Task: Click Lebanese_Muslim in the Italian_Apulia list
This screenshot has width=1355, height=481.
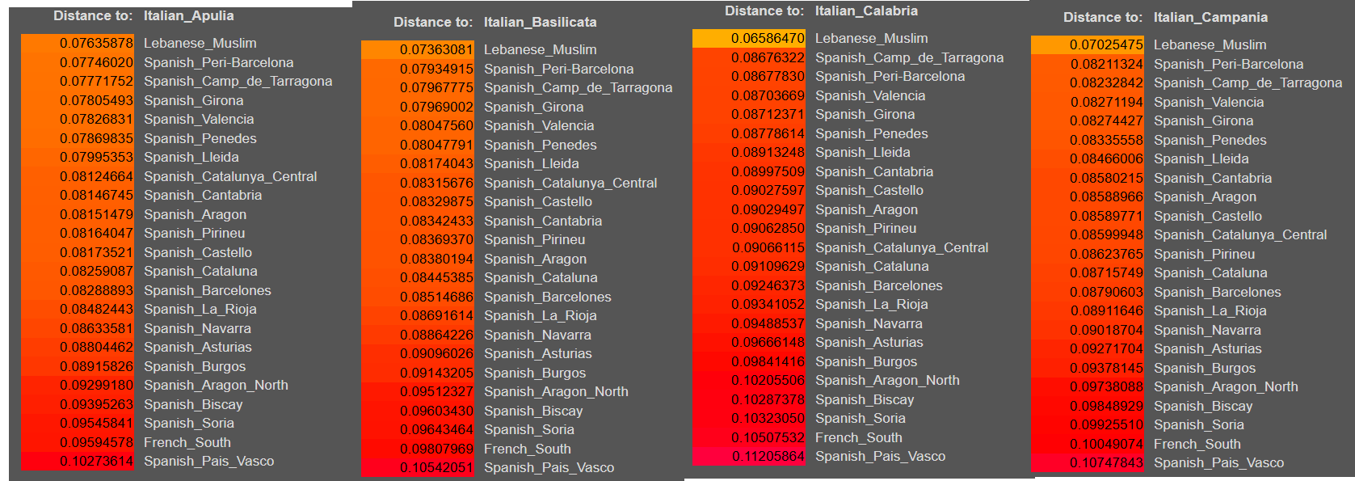Action: (200, 44)
